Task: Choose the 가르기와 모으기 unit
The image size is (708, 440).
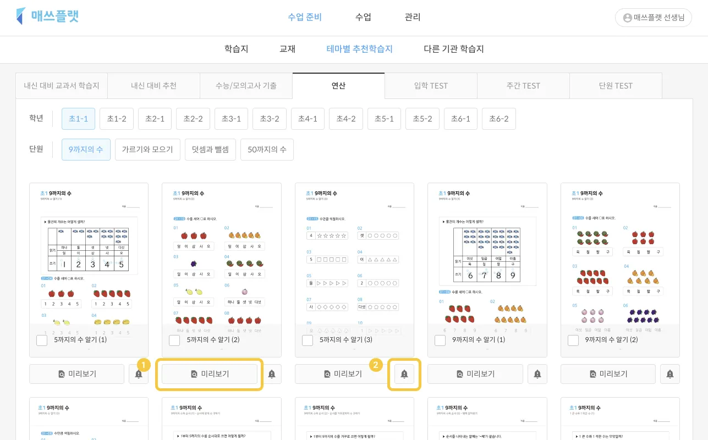Action: coord(147,150)
